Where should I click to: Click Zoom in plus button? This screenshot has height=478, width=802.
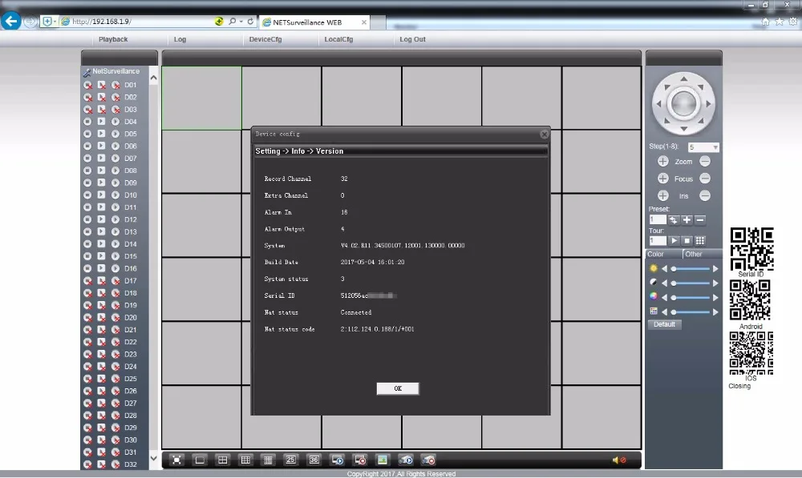click(663, 162)
